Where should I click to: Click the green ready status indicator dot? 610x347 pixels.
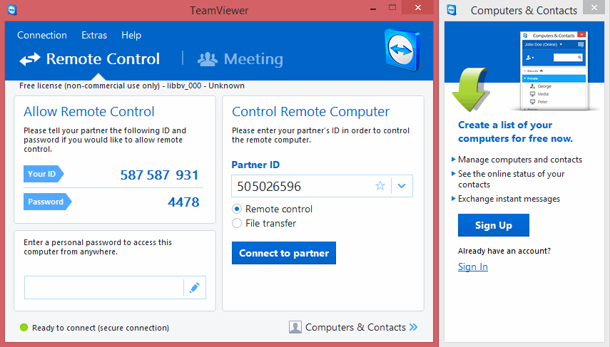click(x=24, y=328)
